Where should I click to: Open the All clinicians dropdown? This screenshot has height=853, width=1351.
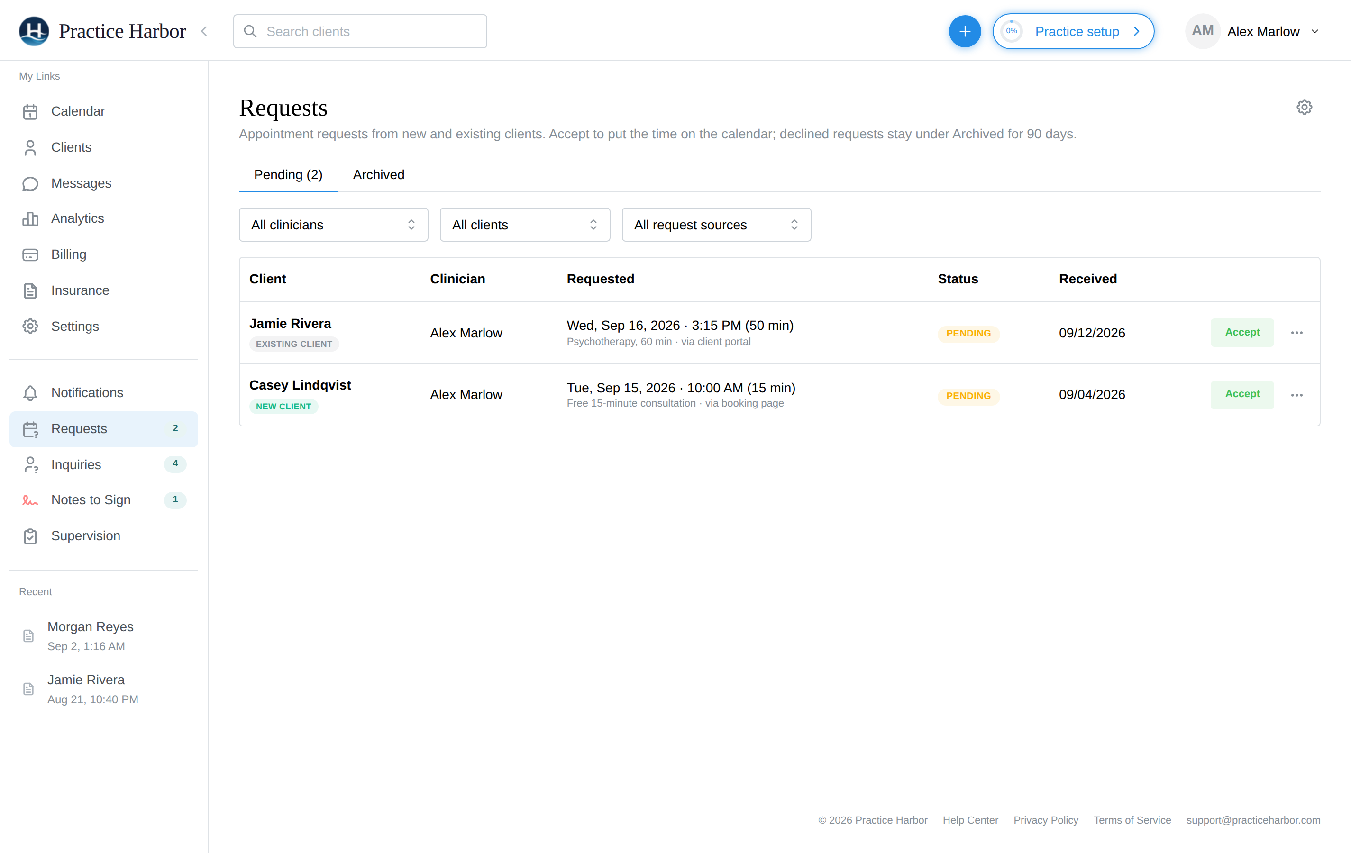coord(333,225)
